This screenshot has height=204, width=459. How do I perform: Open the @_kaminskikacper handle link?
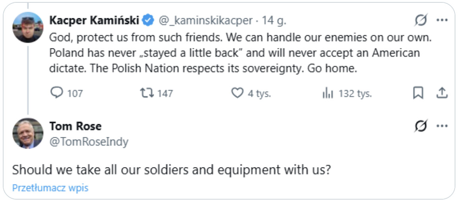(205, 20)
